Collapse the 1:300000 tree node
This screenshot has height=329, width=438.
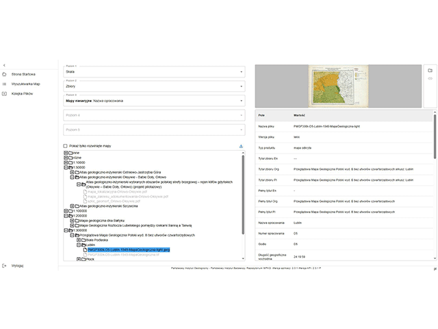coord(66,230)
